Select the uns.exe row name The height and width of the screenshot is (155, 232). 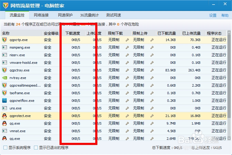tap(15, 108)
